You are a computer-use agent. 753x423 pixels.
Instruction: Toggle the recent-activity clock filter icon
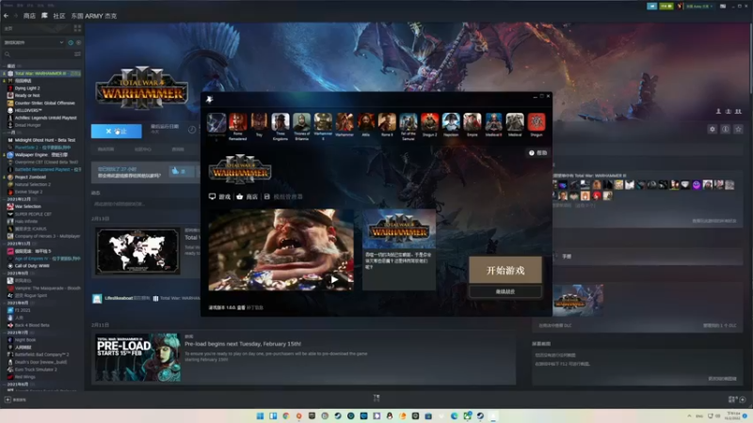71,42
